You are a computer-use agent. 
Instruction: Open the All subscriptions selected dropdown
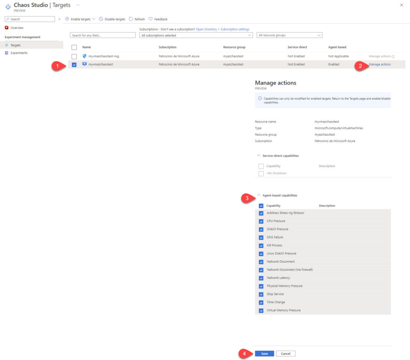[x=196, y=35]
